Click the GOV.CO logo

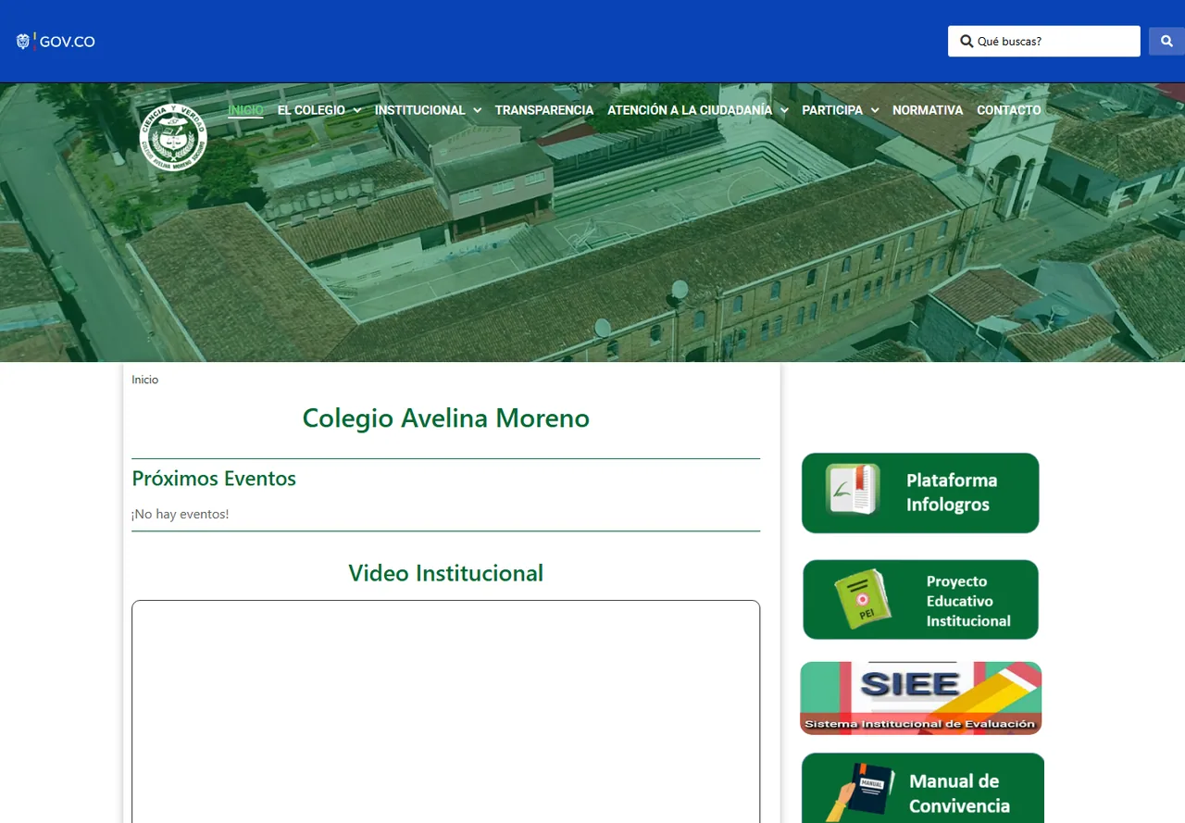[56, 42]
